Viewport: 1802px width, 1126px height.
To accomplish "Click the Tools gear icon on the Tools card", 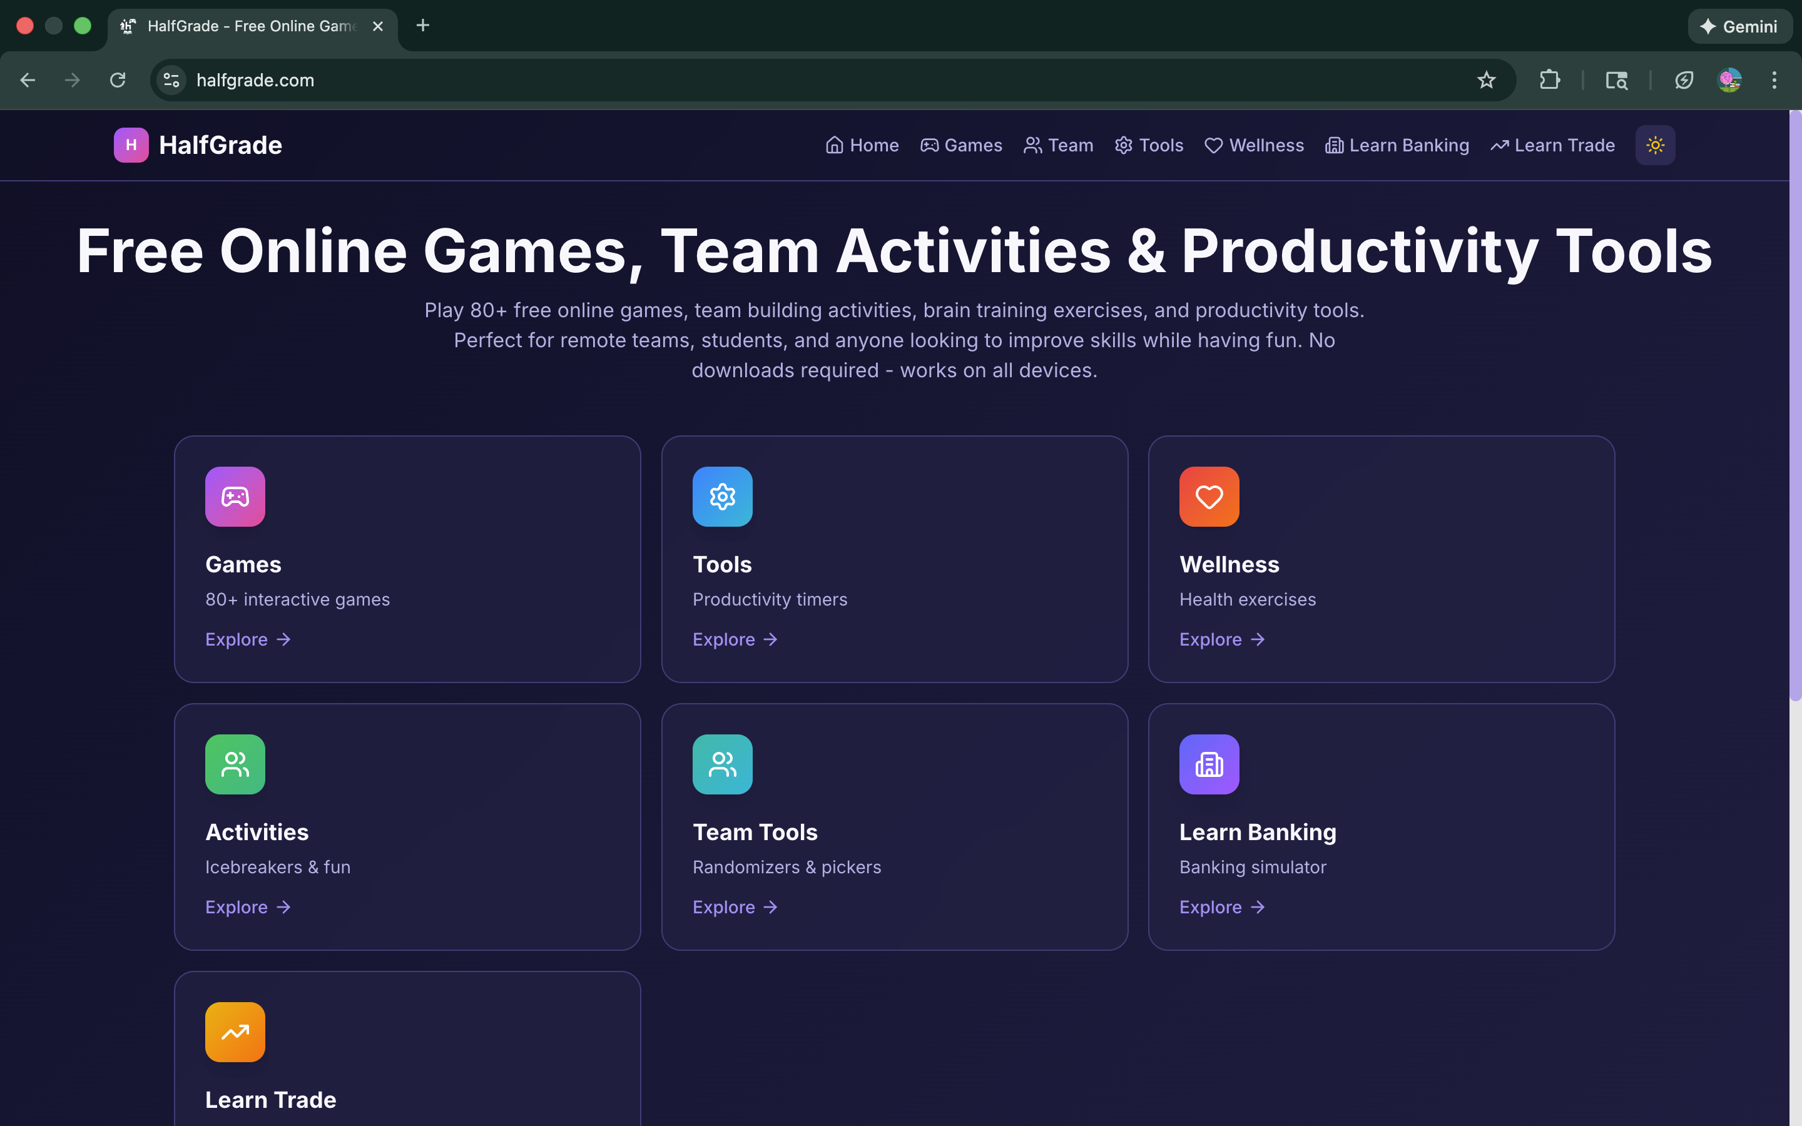I will [x=721, y=497].
